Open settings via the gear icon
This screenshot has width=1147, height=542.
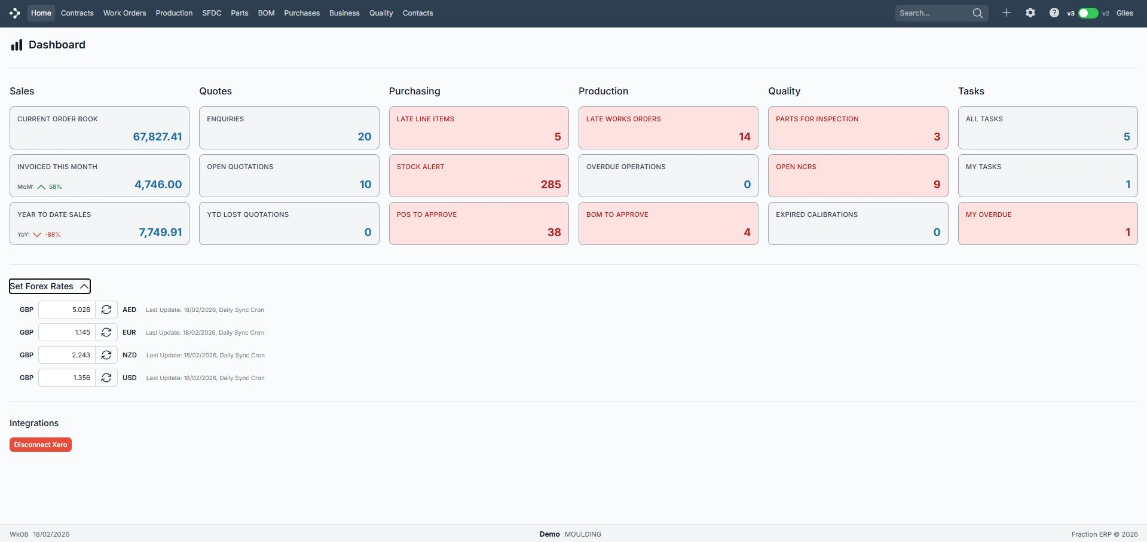point(1030,13)
